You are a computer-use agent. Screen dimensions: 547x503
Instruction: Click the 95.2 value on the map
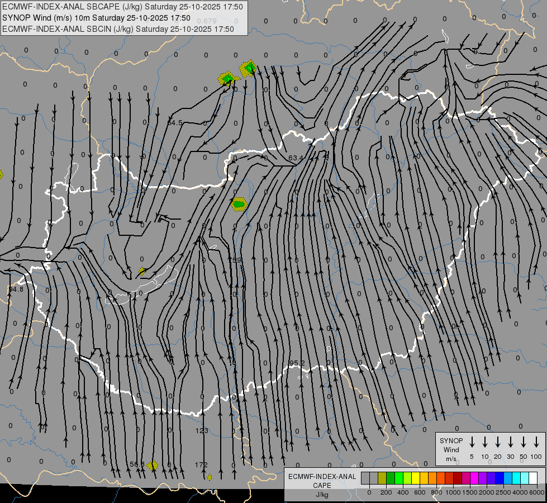click(x=297, y=363)
